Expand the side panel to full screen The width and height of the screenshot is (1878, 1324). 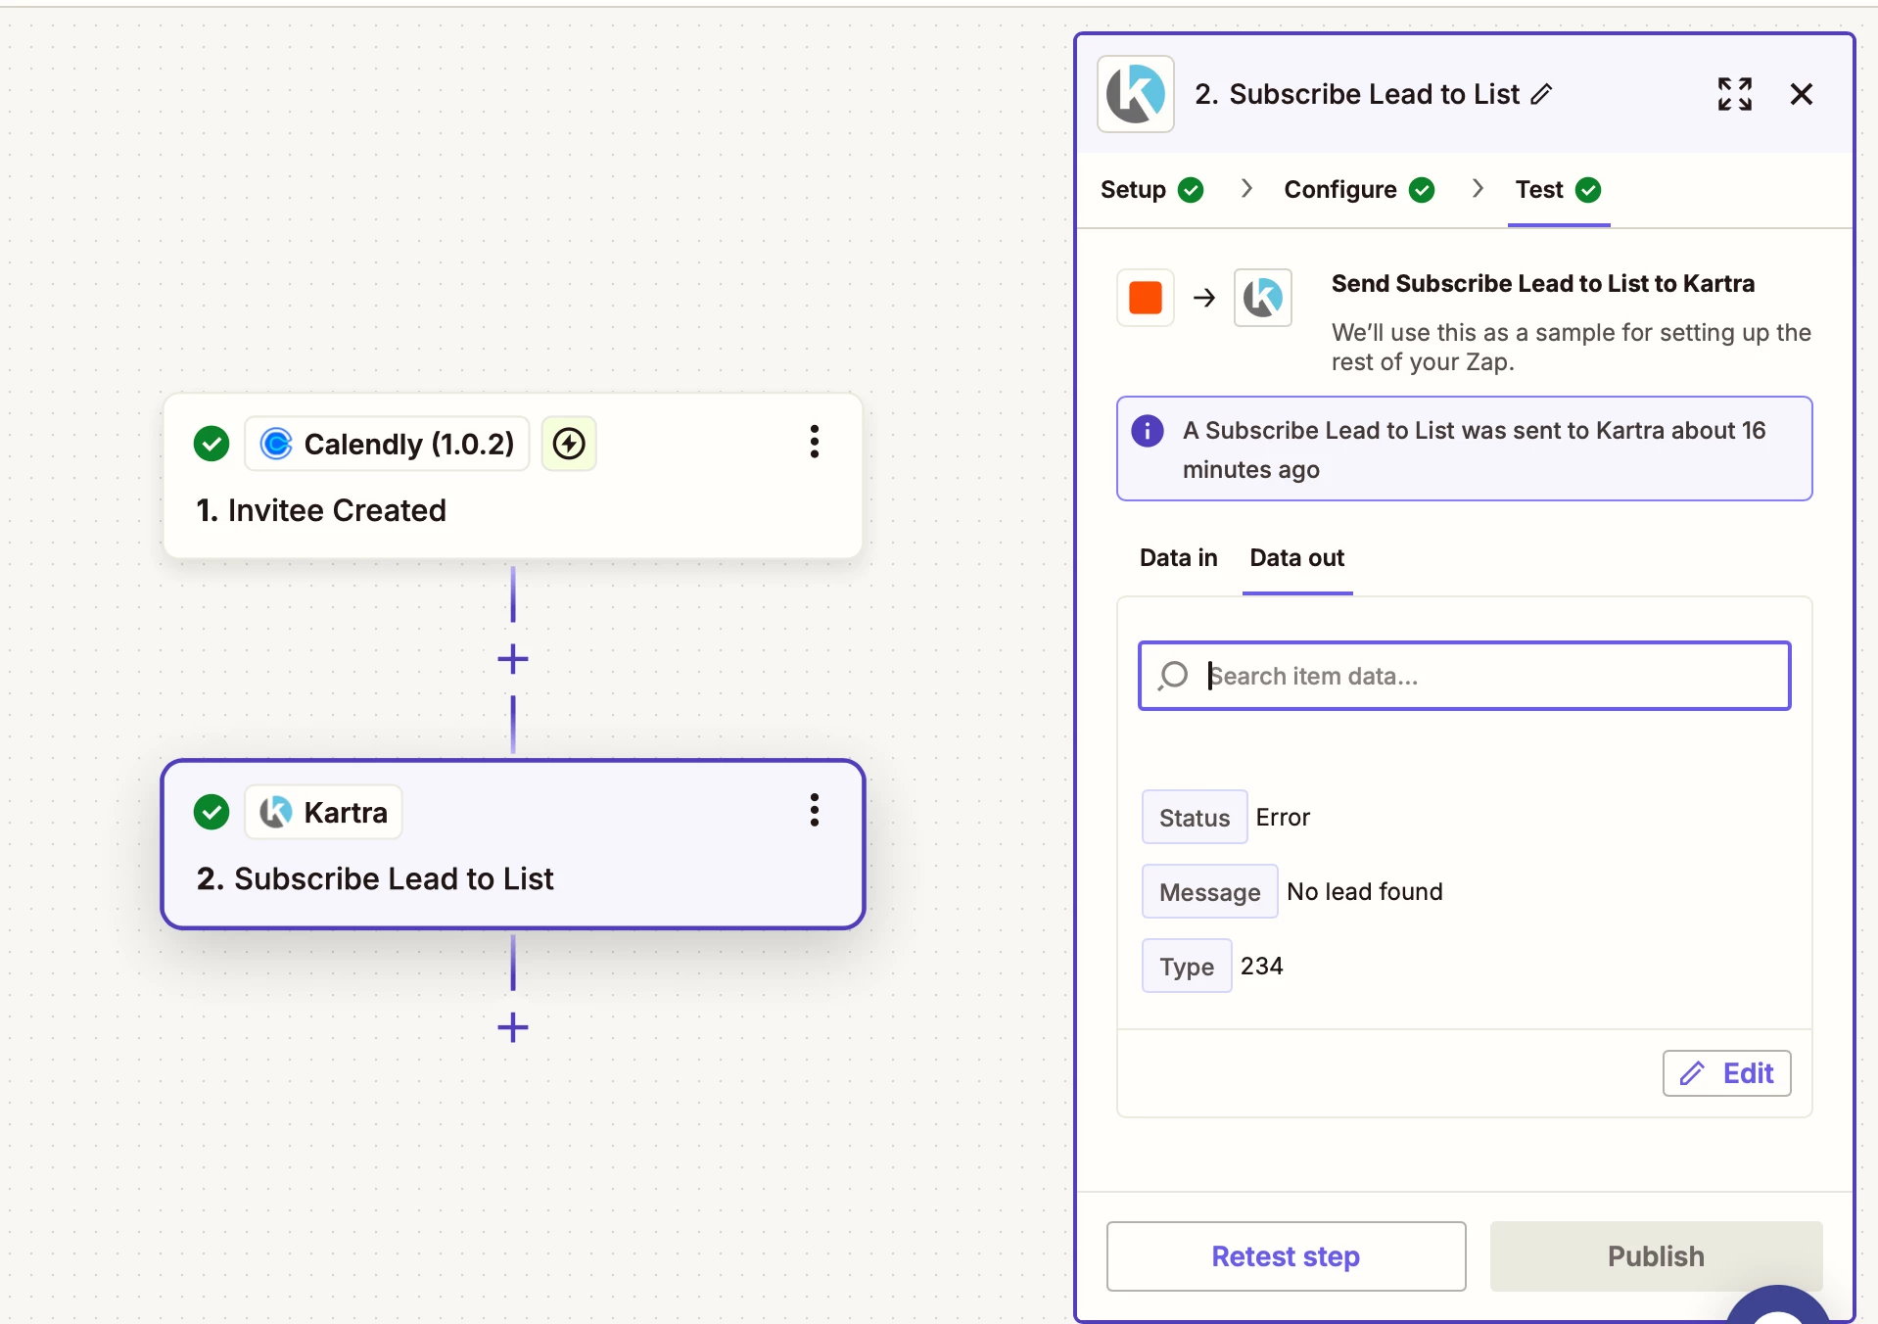(1734, 94)
